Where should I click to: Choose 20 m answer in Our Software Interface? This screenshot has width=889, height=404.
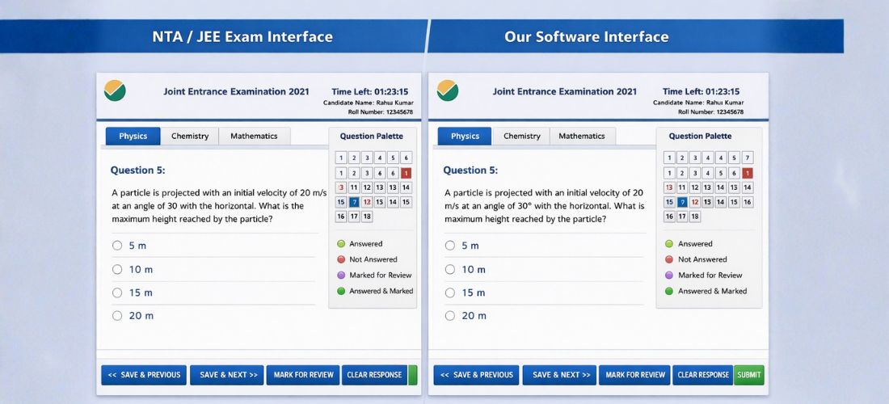(450, 316)
